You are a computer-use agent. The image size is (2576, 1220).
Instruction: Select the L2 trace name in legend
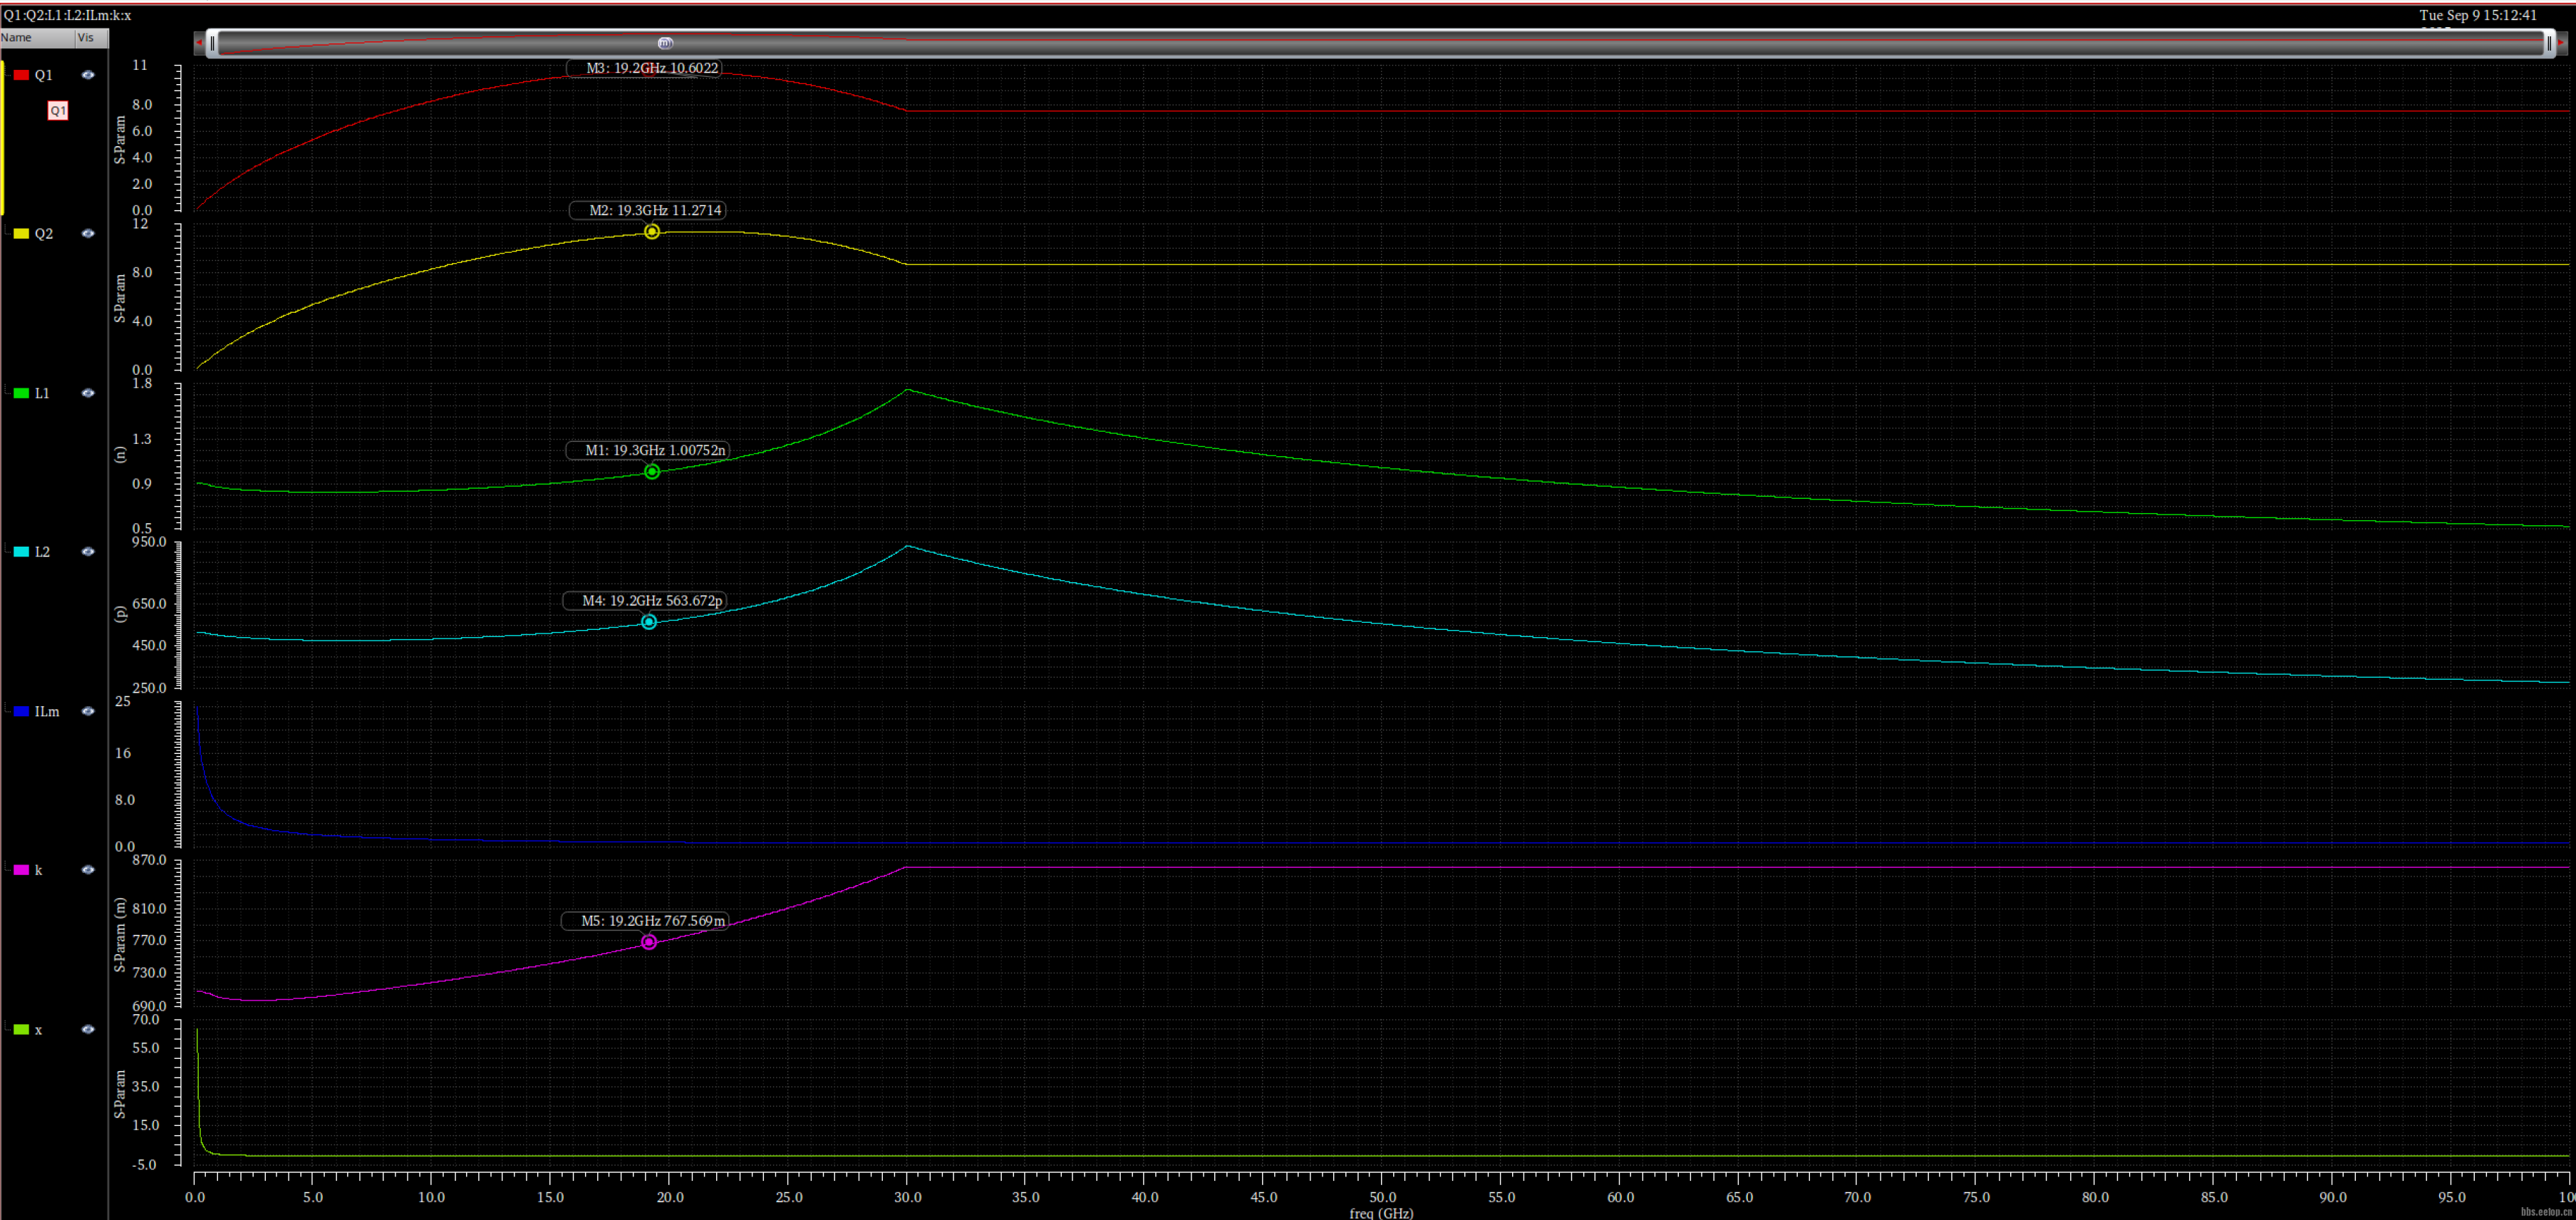tap(42, 552)
